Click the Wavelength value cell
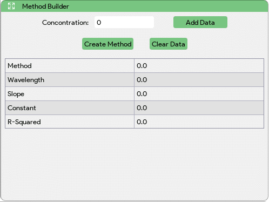The width and height of the screenshot is (269, 202). pos(199,80)
